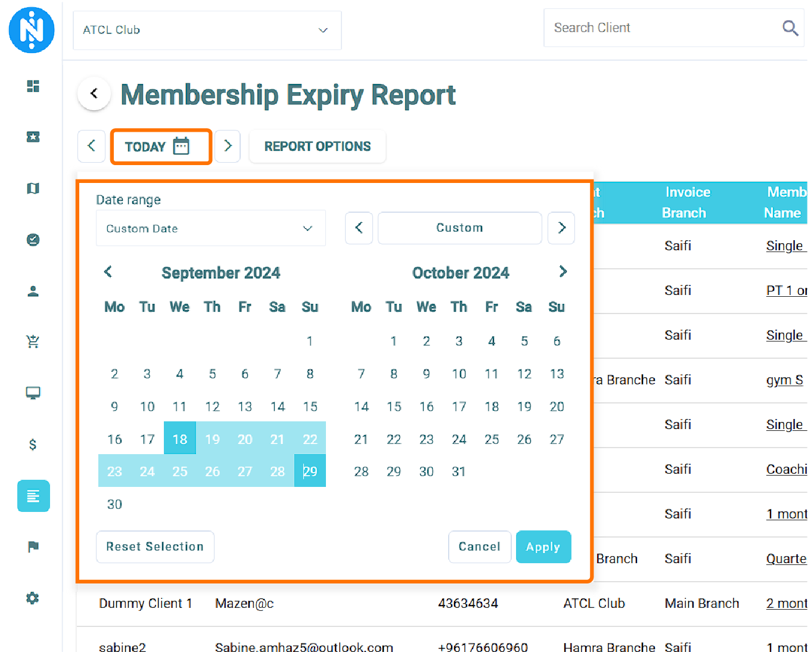Open the map icon in the left sidebar
This screenshot has height=652, width=808.
point(32,188)
